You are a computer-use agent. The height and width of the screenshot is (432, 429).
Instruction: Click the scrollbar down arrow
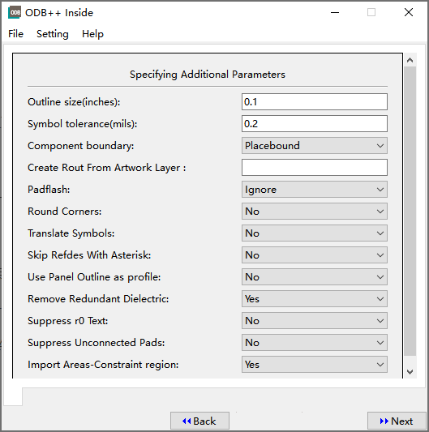coord(410,372)
